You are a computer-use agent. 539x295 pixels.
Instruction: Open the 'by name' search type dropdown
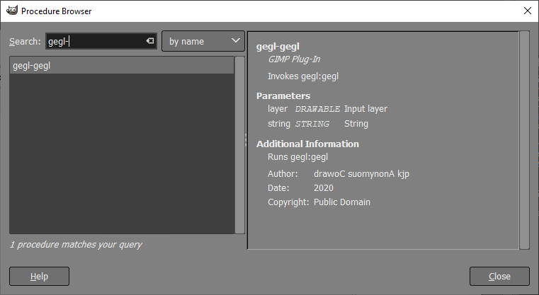coord(203,41)
